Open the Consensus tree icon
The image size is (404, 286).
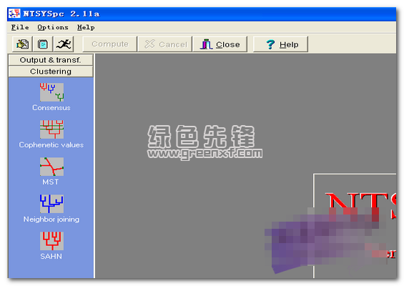[51, 92]
